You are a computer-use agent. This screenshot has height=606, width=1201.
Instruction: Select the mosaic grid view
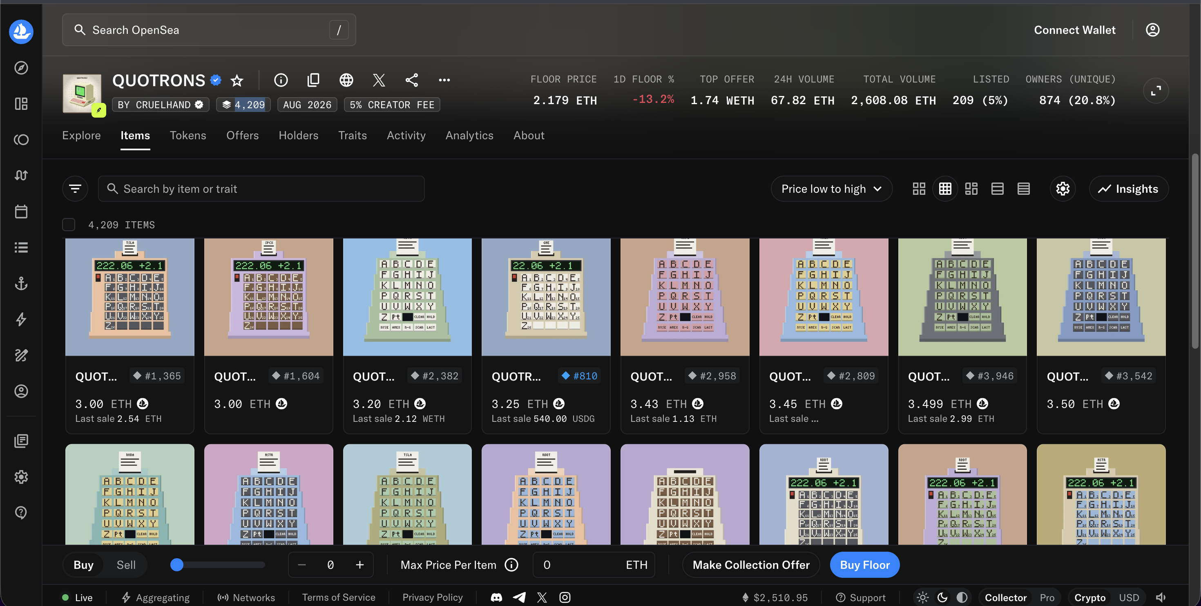pyautogui.click(x=971, y=189)
